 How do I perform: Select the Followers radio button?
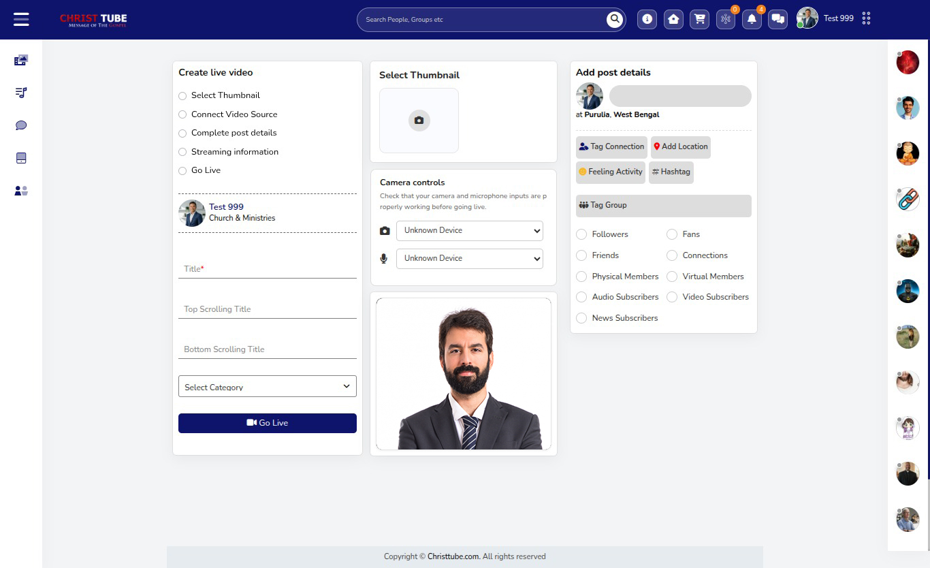pyautogui.click(x=581, y=234)
